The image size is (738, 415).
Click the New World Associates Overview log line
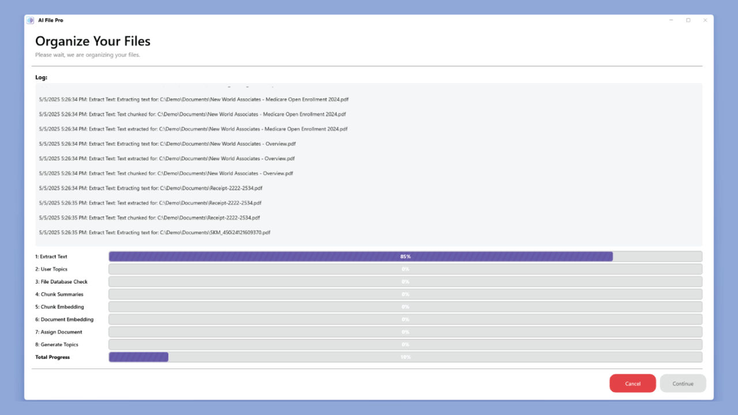pyautogui.click(x=167, y=144)
